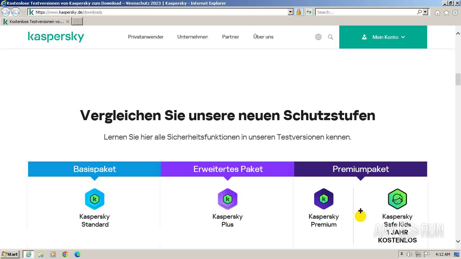Refresh the page using the refresh icon
The height and width of the screenshot is (259, 461).
pyautogui.click(x=309, y=12)
